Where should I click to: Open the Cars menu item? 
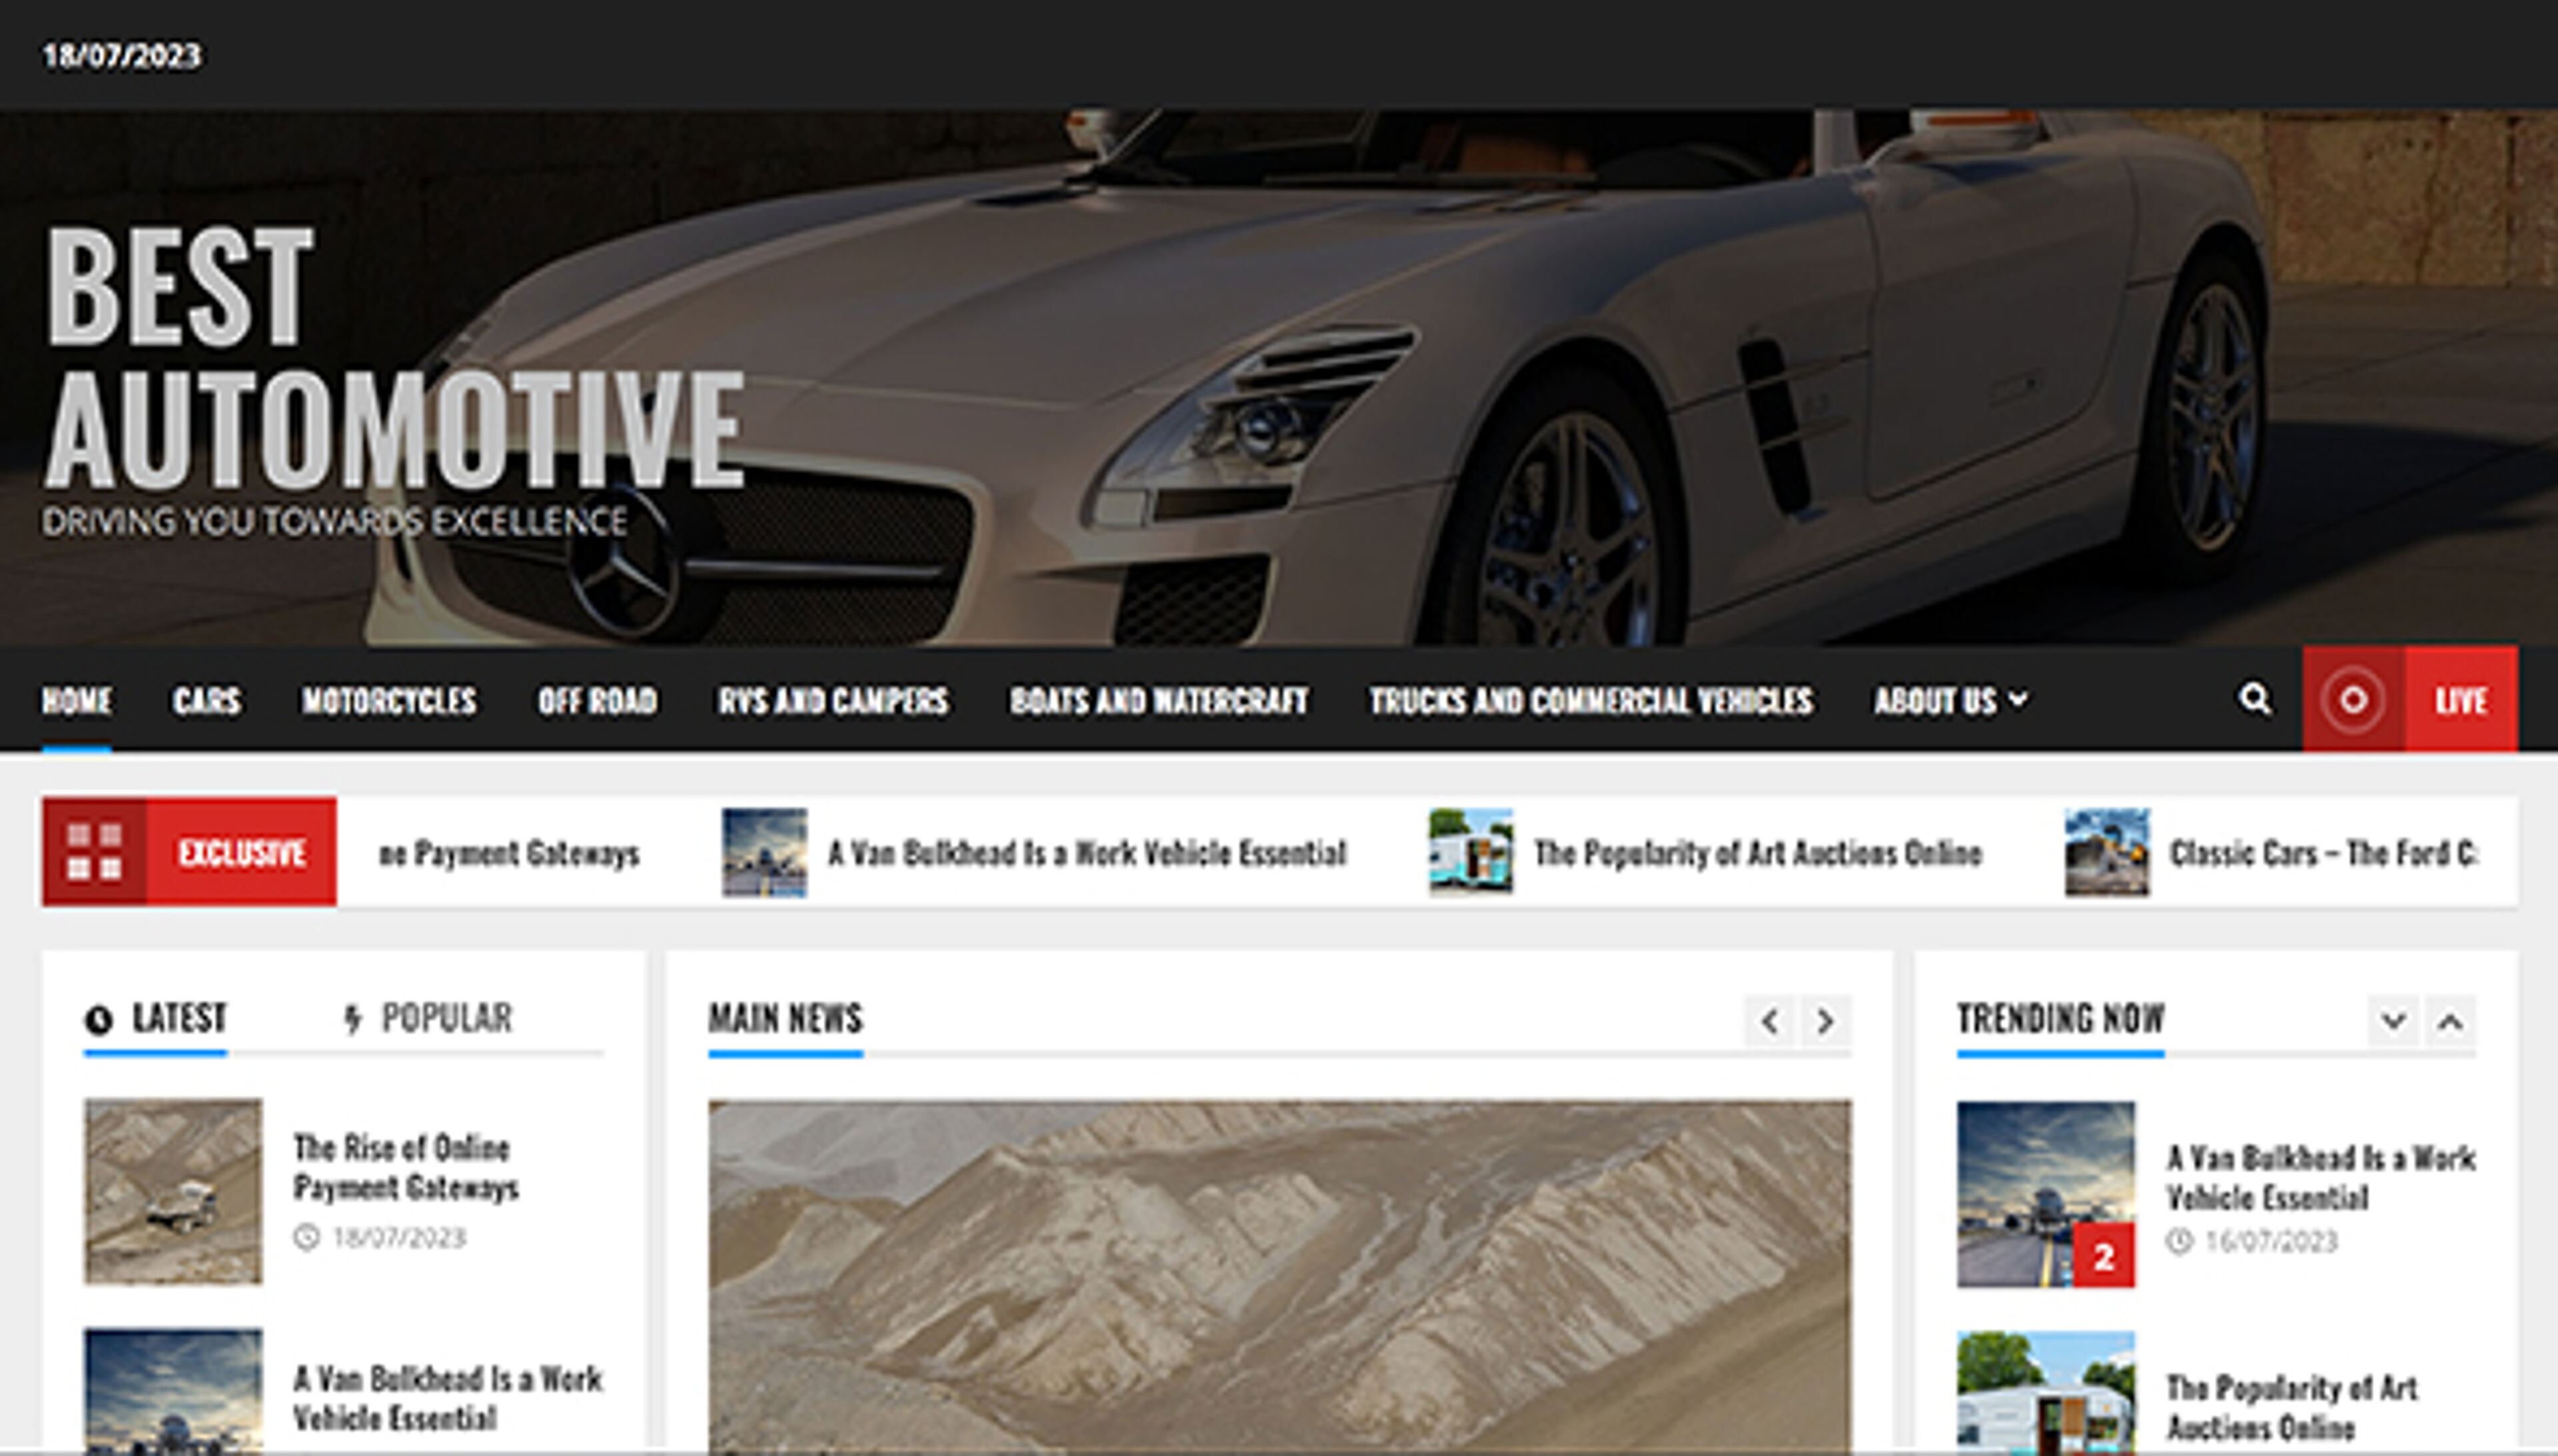coord(207,700)
